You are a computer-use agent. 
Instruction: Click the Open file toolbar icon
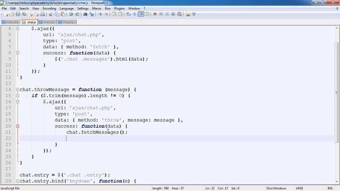click(x=12, y=14)
